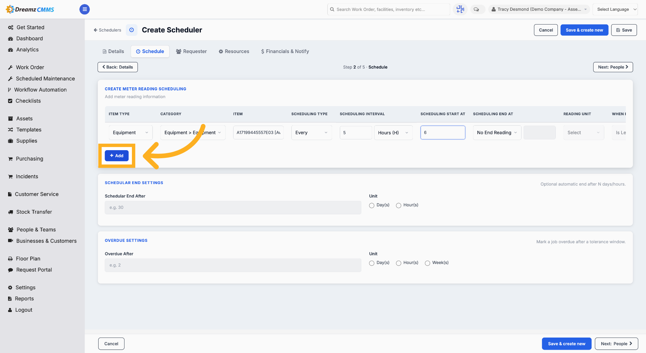Screen dimensions: 646x353
Task: Open the Select Language dropdown
Action: [615, 9]
